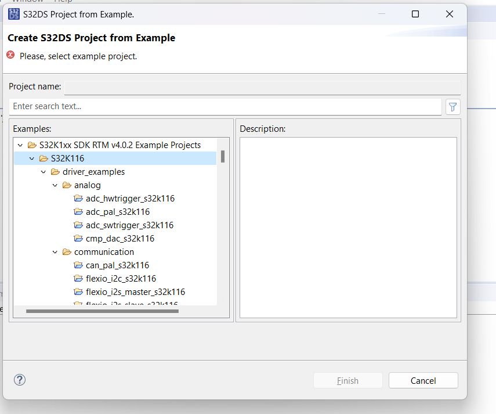Click inside the search text field
This screenshot has height=414, width=496.
pyautogui.click(x=225, y=107)
